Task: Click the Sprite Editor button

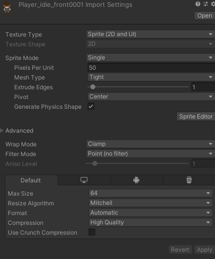Action: tap(196, 117)
